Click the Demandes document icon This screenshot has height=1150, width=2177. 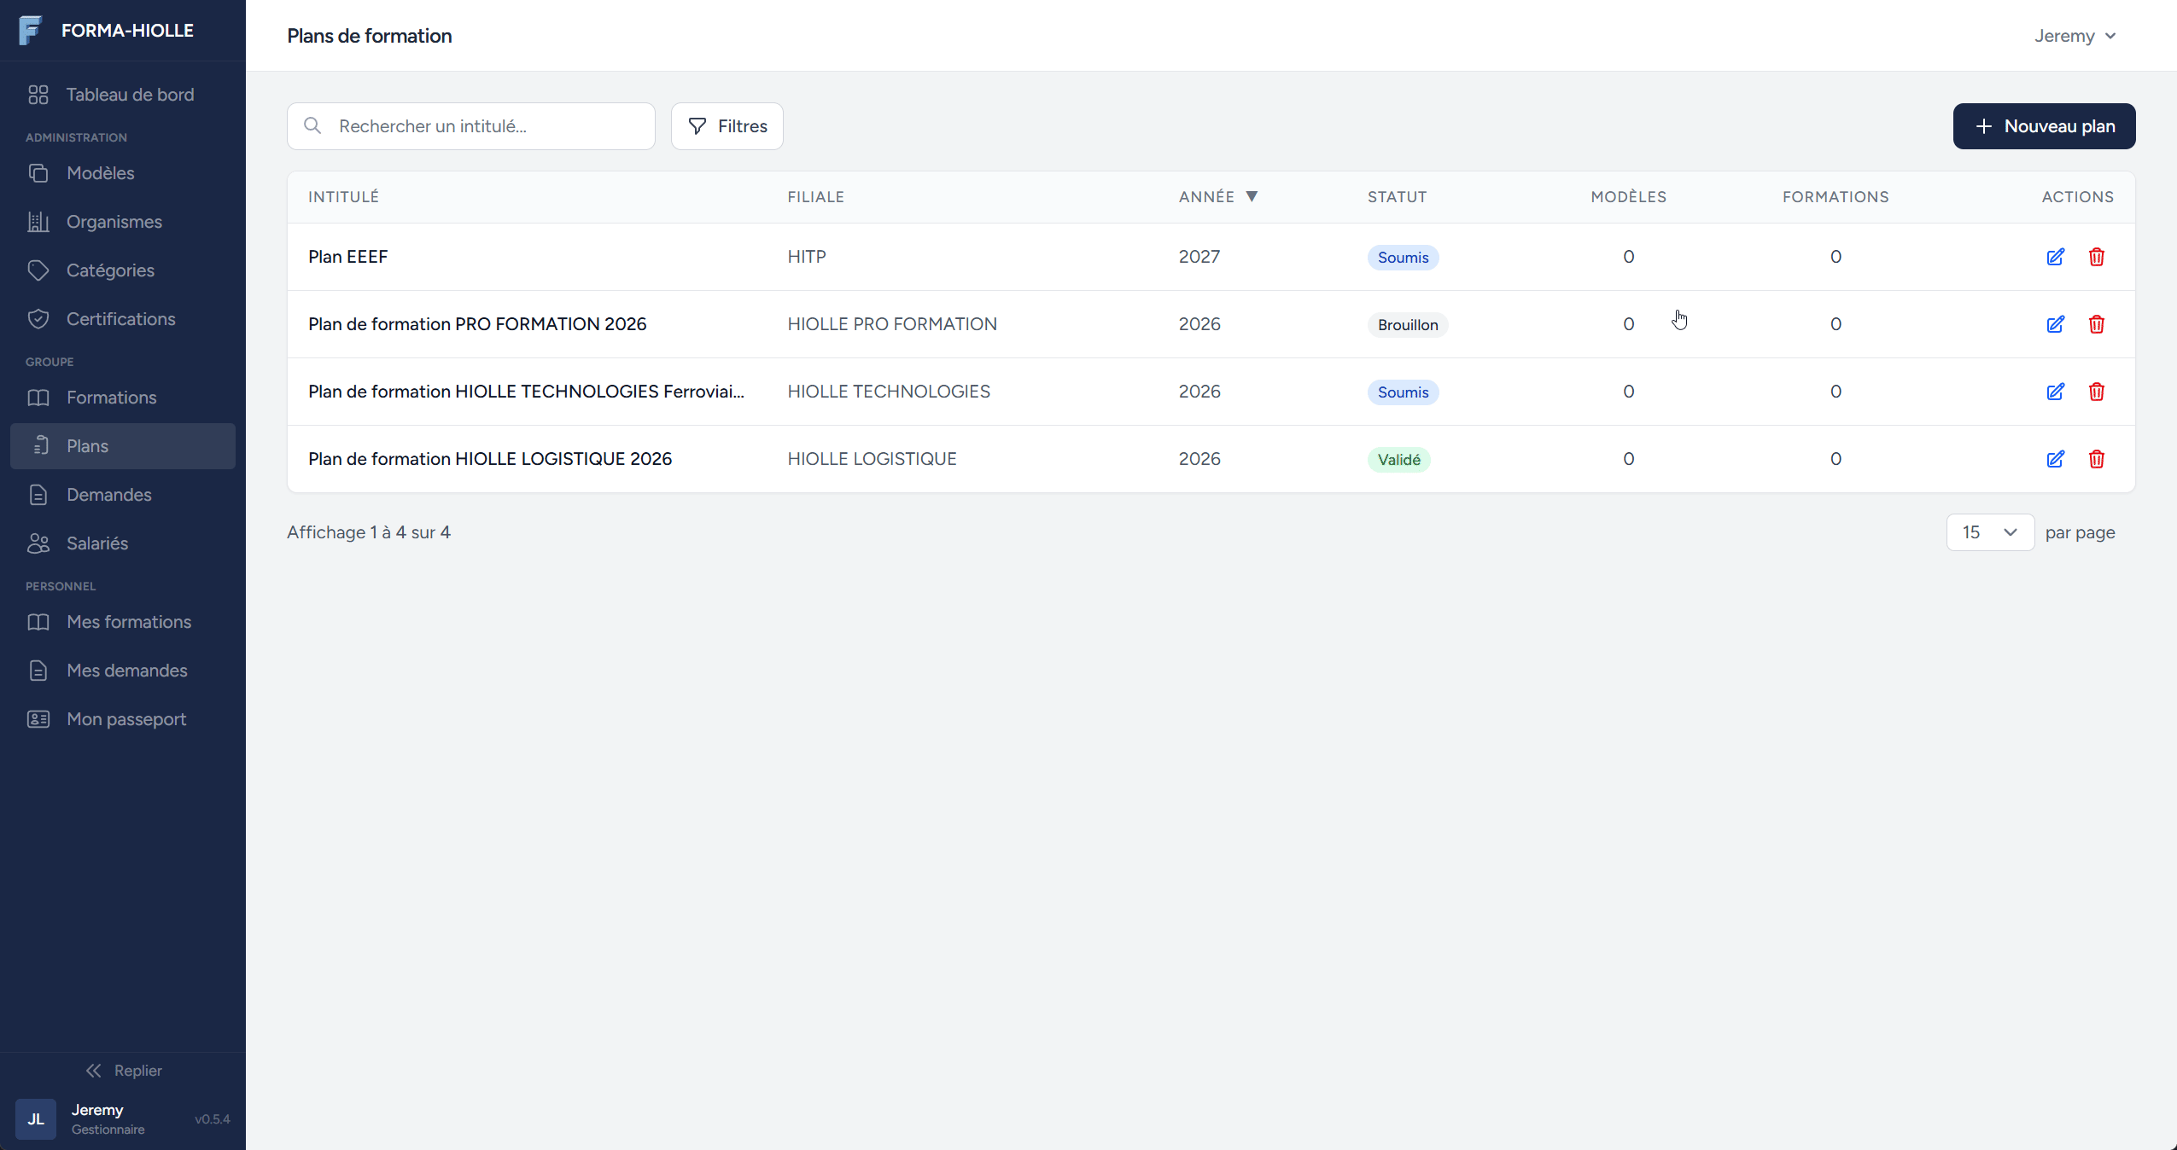pos(38,495)
